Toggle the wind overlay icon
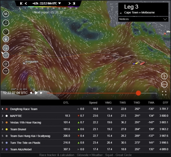Image resolution: width=171 pixels, height=157 pixels. coord(6,55)
